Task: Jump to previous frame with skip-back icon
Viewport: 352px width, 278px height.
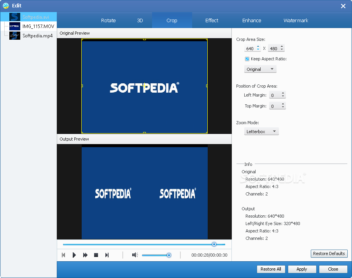Action: [x=63, y=255]
